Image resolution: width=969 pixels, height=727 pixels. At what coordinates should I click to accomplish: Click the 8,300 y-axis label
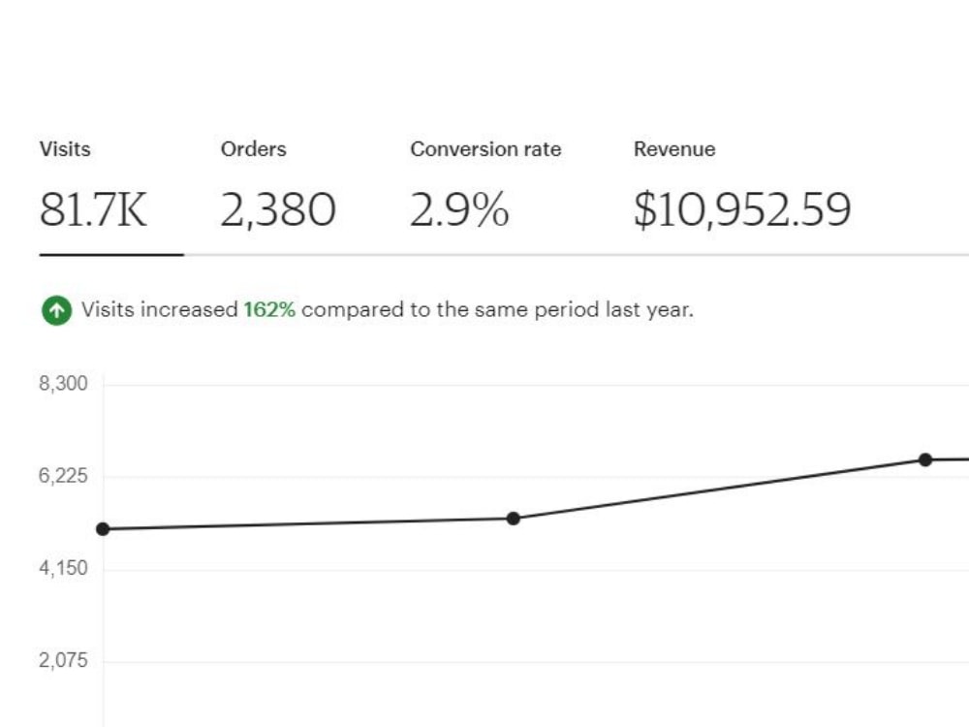pyautogui.click(x=63, y=383)
